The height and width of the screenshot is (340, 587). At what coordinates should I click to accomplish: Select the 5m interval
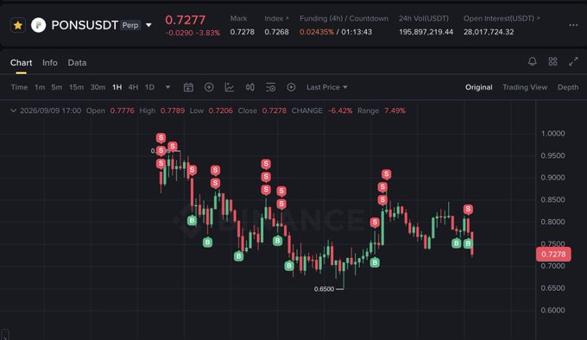point(56,87)
